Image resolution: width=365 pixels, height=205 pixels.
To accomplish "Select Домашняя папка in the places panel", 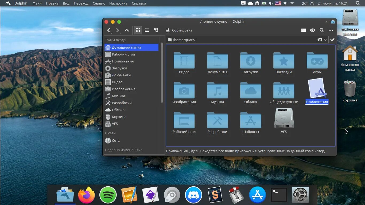I will click(x=131, y=47).
